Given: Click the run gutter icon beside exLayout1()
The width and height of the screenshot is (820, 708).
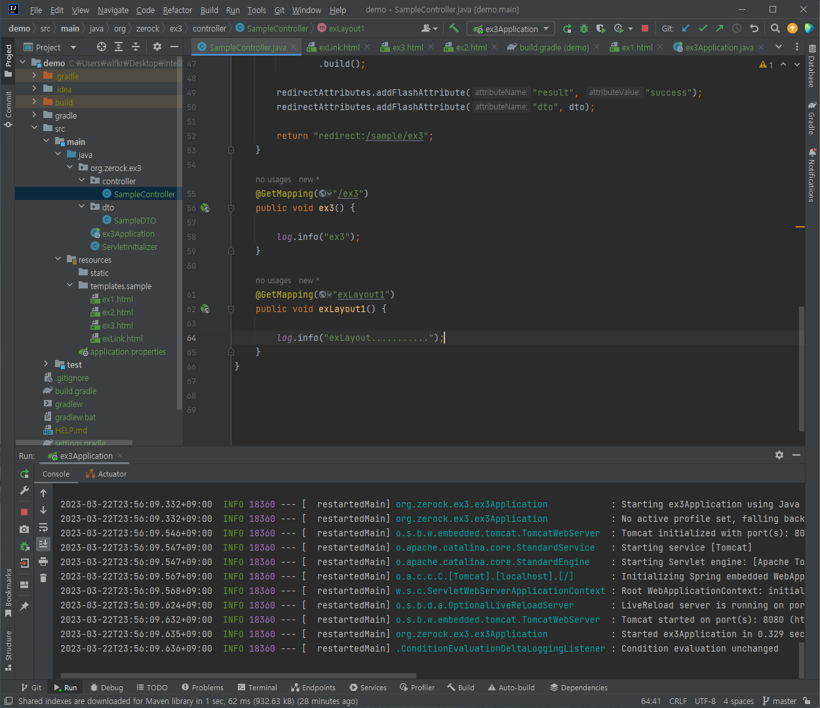Looking at the screenshot, I should [x=205, y=309].
